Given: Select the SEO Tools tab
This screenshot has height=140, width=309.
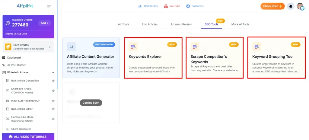Looking at the screenshot, I should 212,24.
